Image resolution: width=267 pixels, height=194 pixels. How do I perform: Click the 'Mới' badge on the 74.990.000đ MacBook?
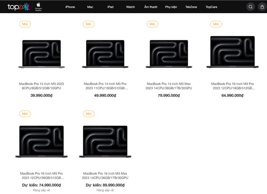25,114
